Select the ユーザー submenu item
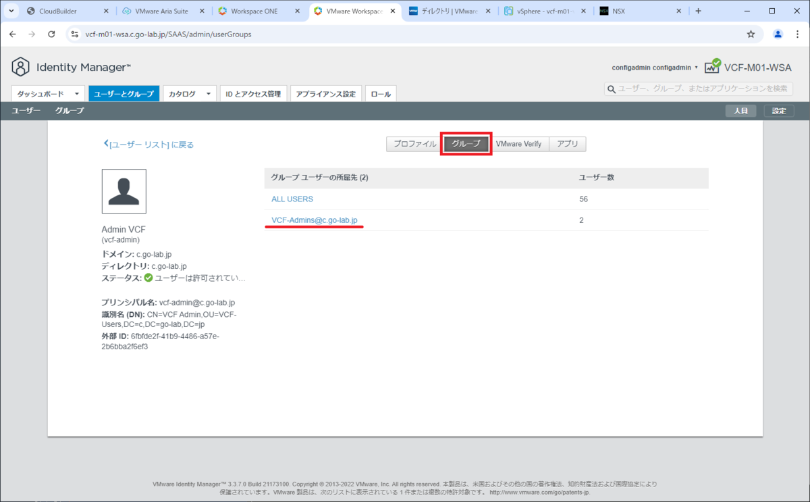Image resolution: width=810 pixels, height=502 pixels. [26, 111]
